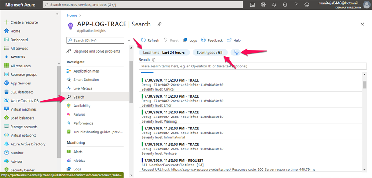Add a new filter pill
The image size is (372, 178).
point(236,53)
